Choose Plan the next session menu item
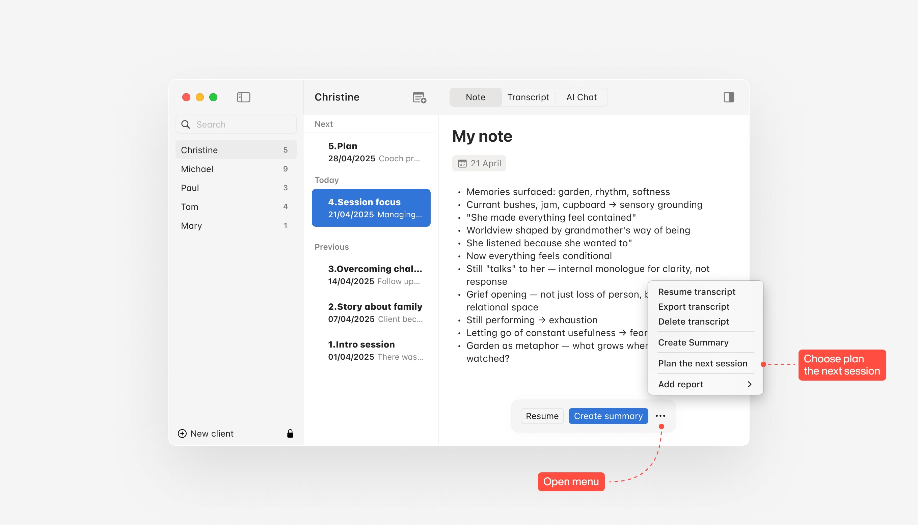The width and height of the screenshot is (918, 525). (x=702, y=363)
